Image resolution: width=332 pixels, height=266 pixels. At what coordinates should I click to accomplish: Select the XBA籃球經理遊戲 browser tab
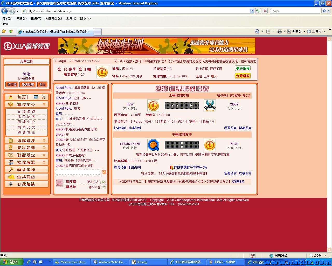(55, 32)
